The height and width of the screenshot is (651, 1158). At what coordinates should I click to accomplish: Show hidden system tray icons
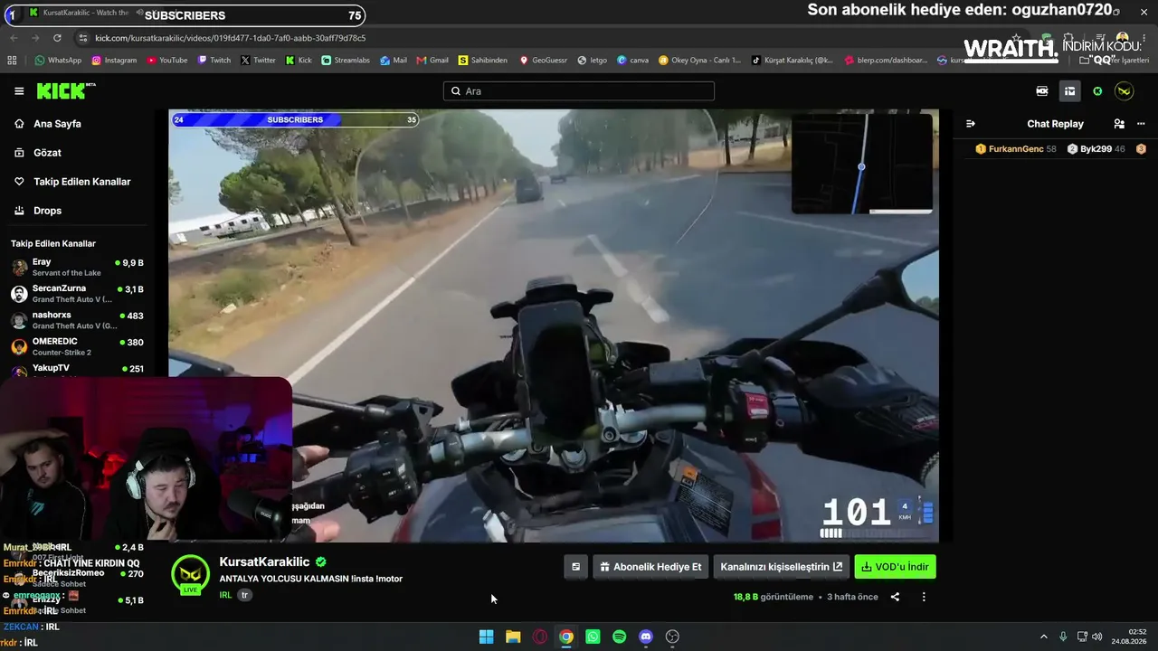(x=1043, y=637)
